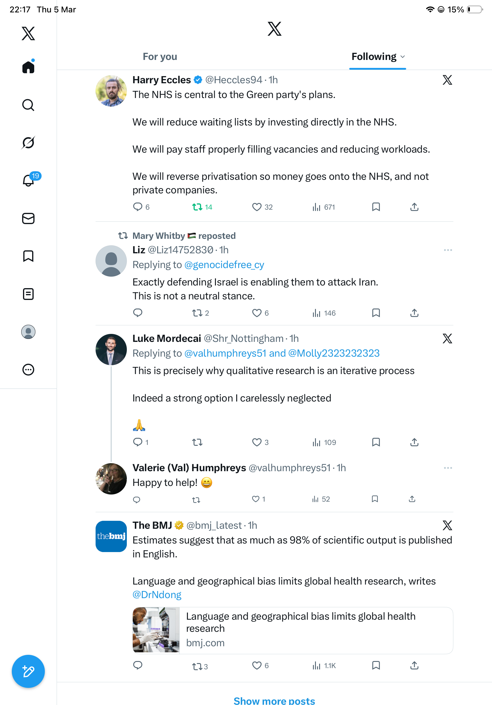
Task: Open the profile icon in sidebar
Action: point(28,332)
